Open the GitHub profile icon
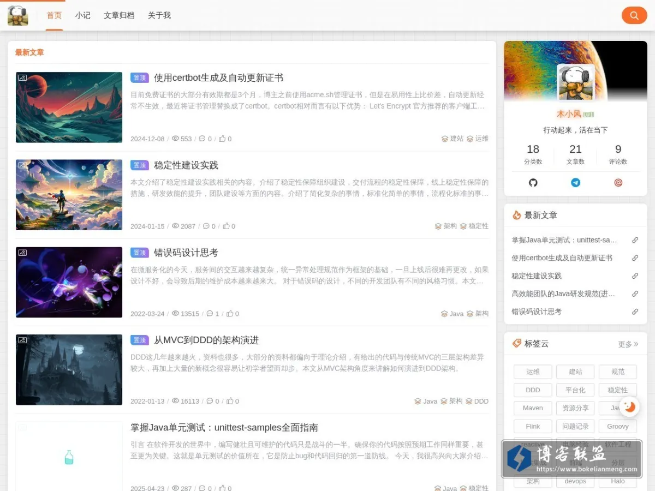Viewport: 655px width, 491px height. tap(533, 183)
